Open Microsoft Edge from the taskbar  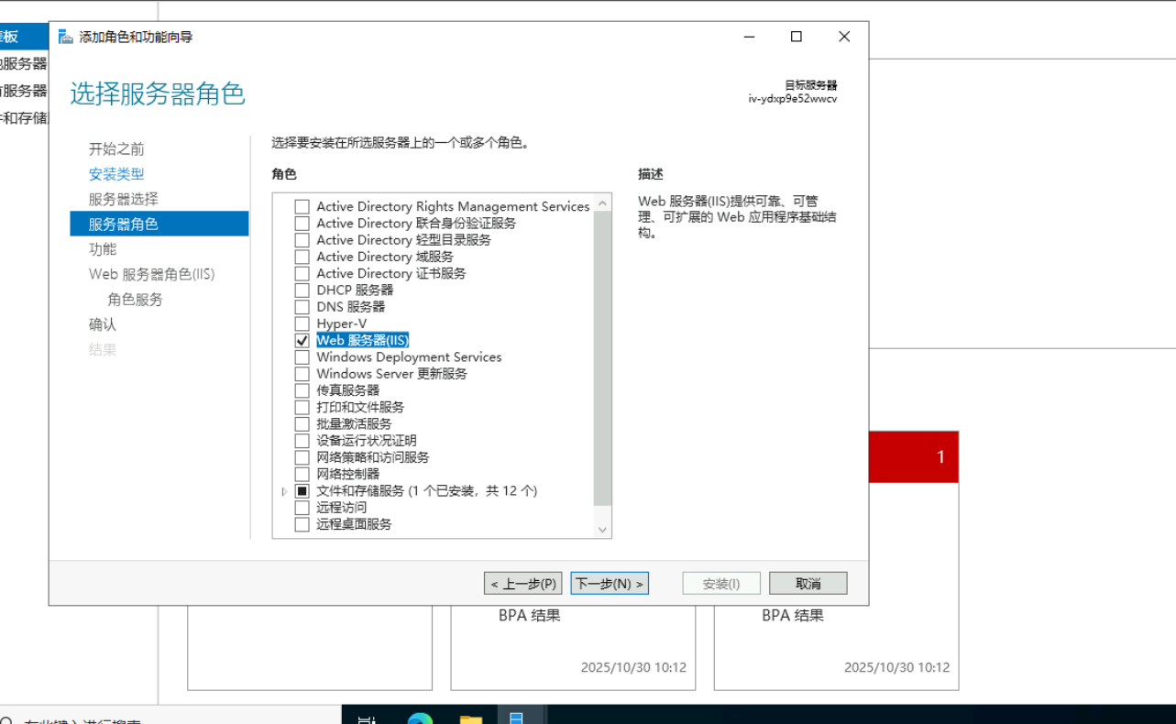click(x=420, y=718)
